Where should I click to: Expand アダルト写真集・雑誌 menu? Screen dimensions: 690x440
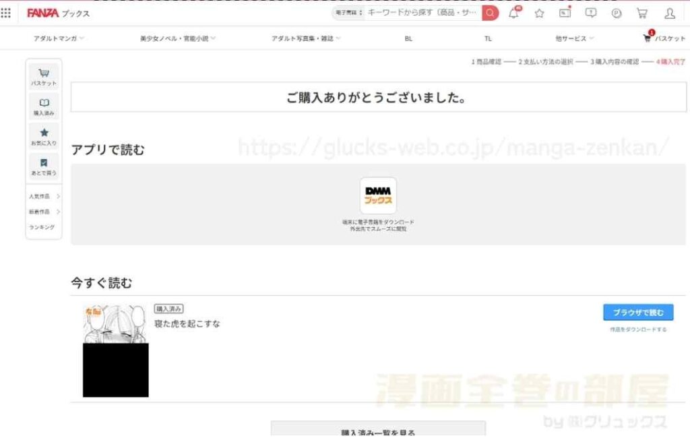point(306,38)
